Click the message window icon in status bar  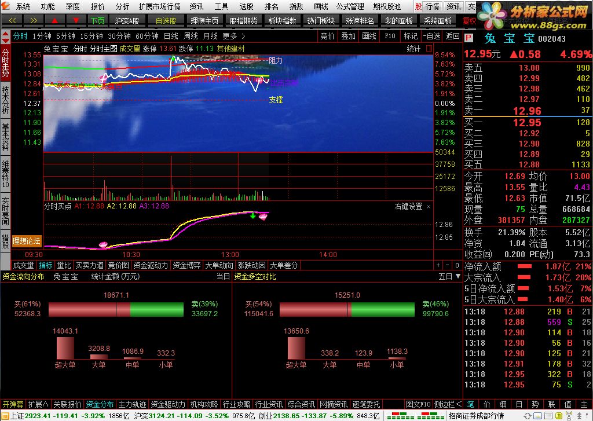[x=538, y=416]
